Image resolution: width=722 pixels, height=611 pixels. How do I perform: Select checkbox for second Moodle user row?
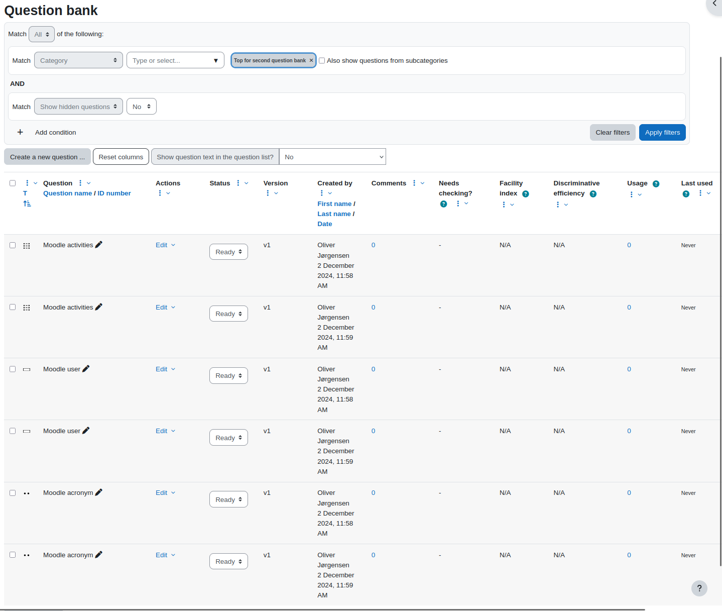(13, 431)
